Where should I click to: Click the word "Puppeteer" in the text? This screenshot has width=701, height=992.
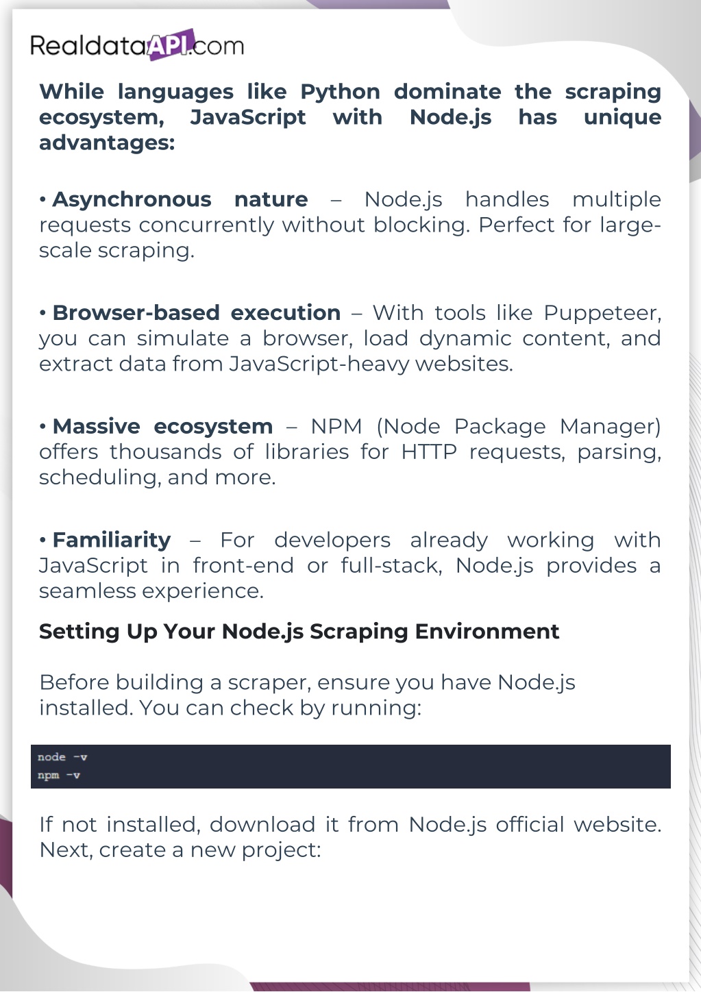(x=602, y=313)
